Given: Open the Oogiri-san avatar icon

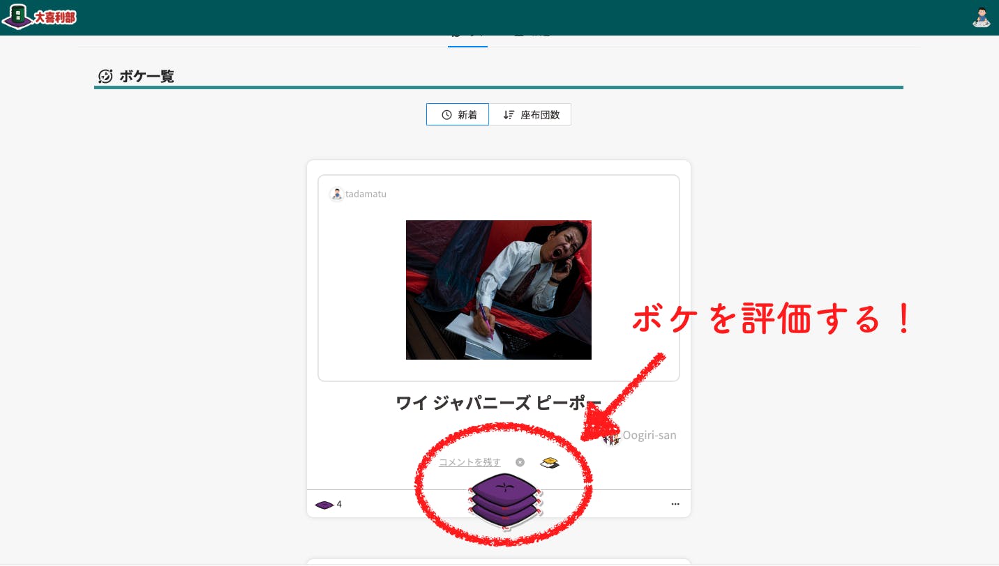Looking at the screenshot, I should click(612, 436).
